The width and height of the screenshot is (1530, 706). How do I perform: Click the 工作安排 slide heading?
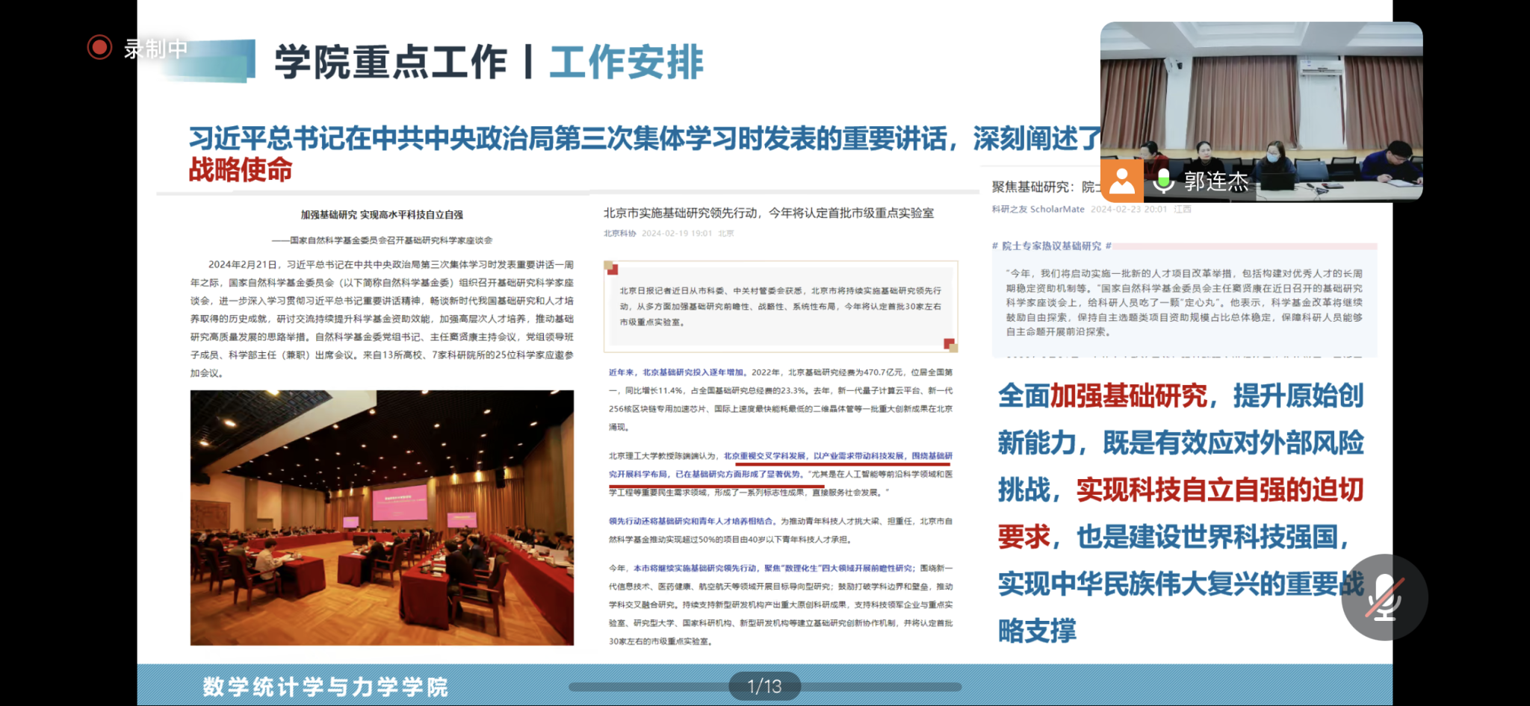626,62
